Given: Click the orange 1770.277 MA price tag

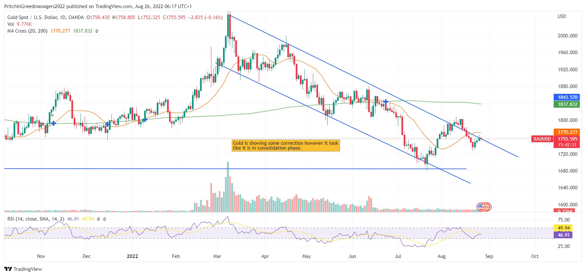Looking at the screenshot, I should 567,132.
